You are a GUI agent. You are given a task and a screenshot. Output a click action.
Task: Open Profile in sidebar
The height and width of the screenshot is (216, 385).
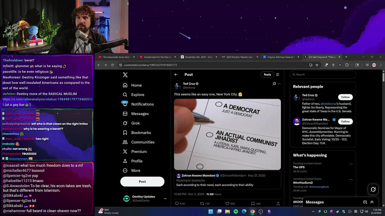[133, 161]
